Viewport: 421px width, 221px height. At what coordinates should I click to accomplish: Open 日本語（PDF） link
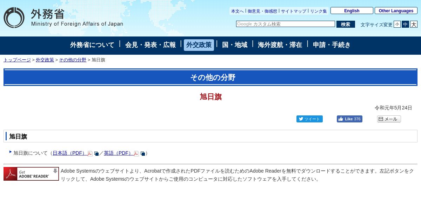pyautogui.click(x=70, y=153)
